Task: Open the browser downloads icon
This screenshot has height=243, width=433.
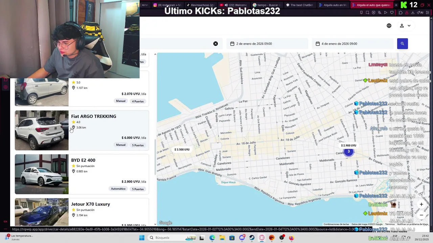Action: pos(413,12)
